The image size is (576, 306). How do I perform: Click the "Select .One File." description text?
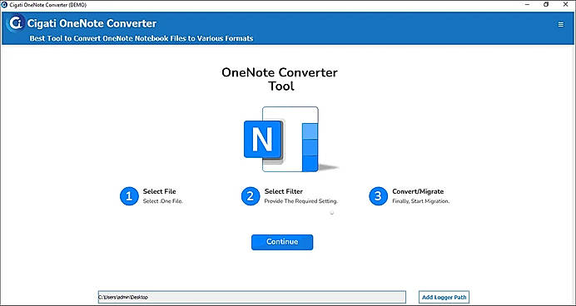click(163, 201)
